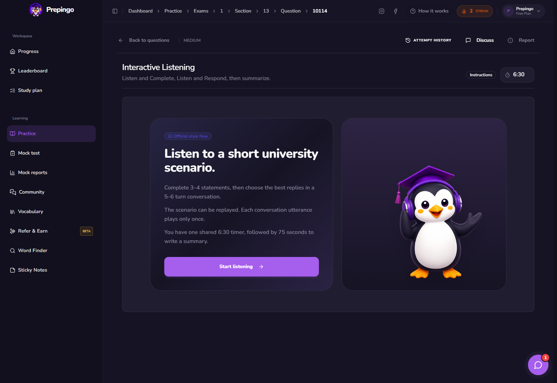The height and width of the screenshot is (383, 557).
Task: Open Refer & Earn
Action: tap(51, 231)
